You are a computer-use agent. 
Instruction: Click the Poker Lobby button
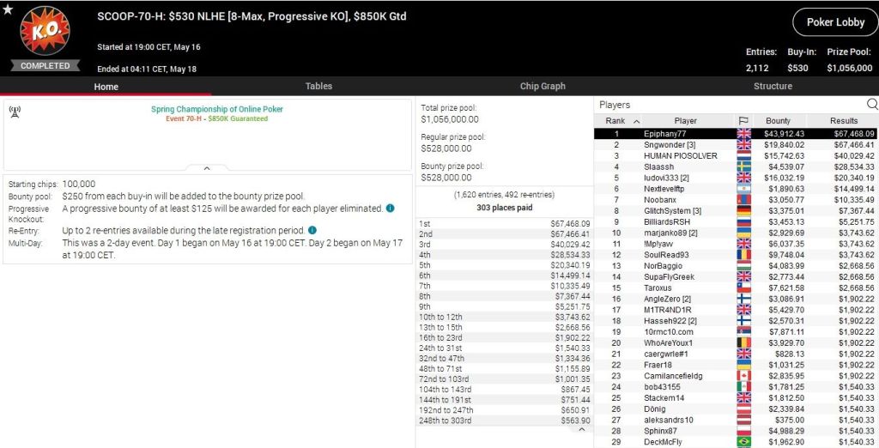click(835, 22)
